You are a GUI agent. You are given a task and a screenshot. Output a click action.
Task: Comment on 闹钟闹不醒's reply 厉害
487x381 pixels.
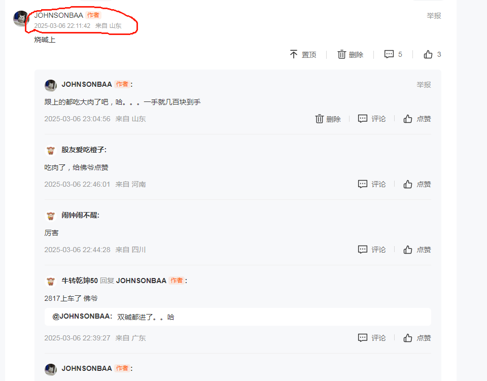click(x=372, y=250)
